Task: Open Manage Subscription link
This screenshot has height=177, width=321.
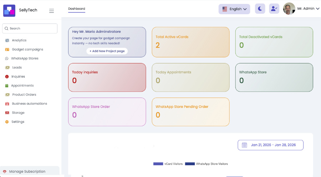Action: (27, 171)
